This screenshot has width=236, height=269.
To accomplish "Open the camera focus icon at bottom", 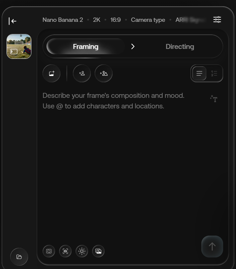I will 65,251.
